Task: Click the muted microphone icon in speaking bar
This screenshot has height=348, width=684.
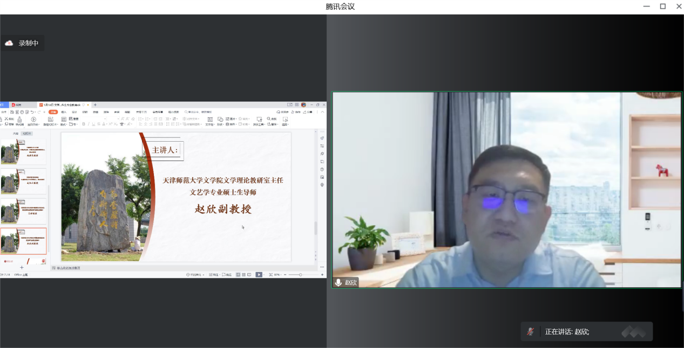Action: 531,332
